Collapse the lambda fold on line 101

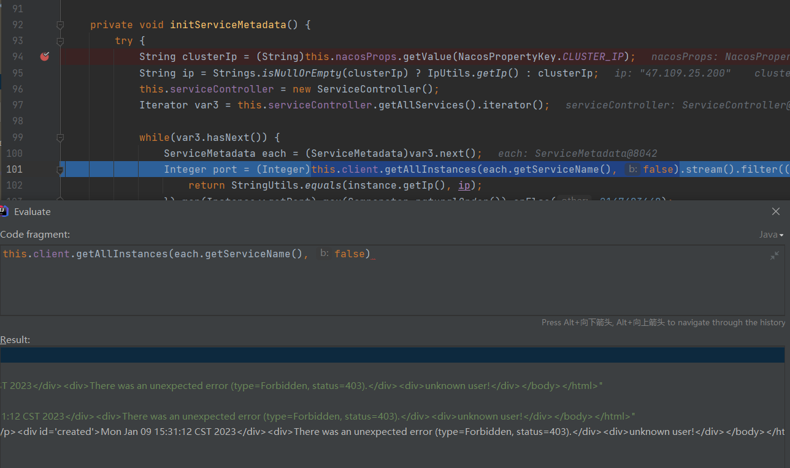coord(60,170)
